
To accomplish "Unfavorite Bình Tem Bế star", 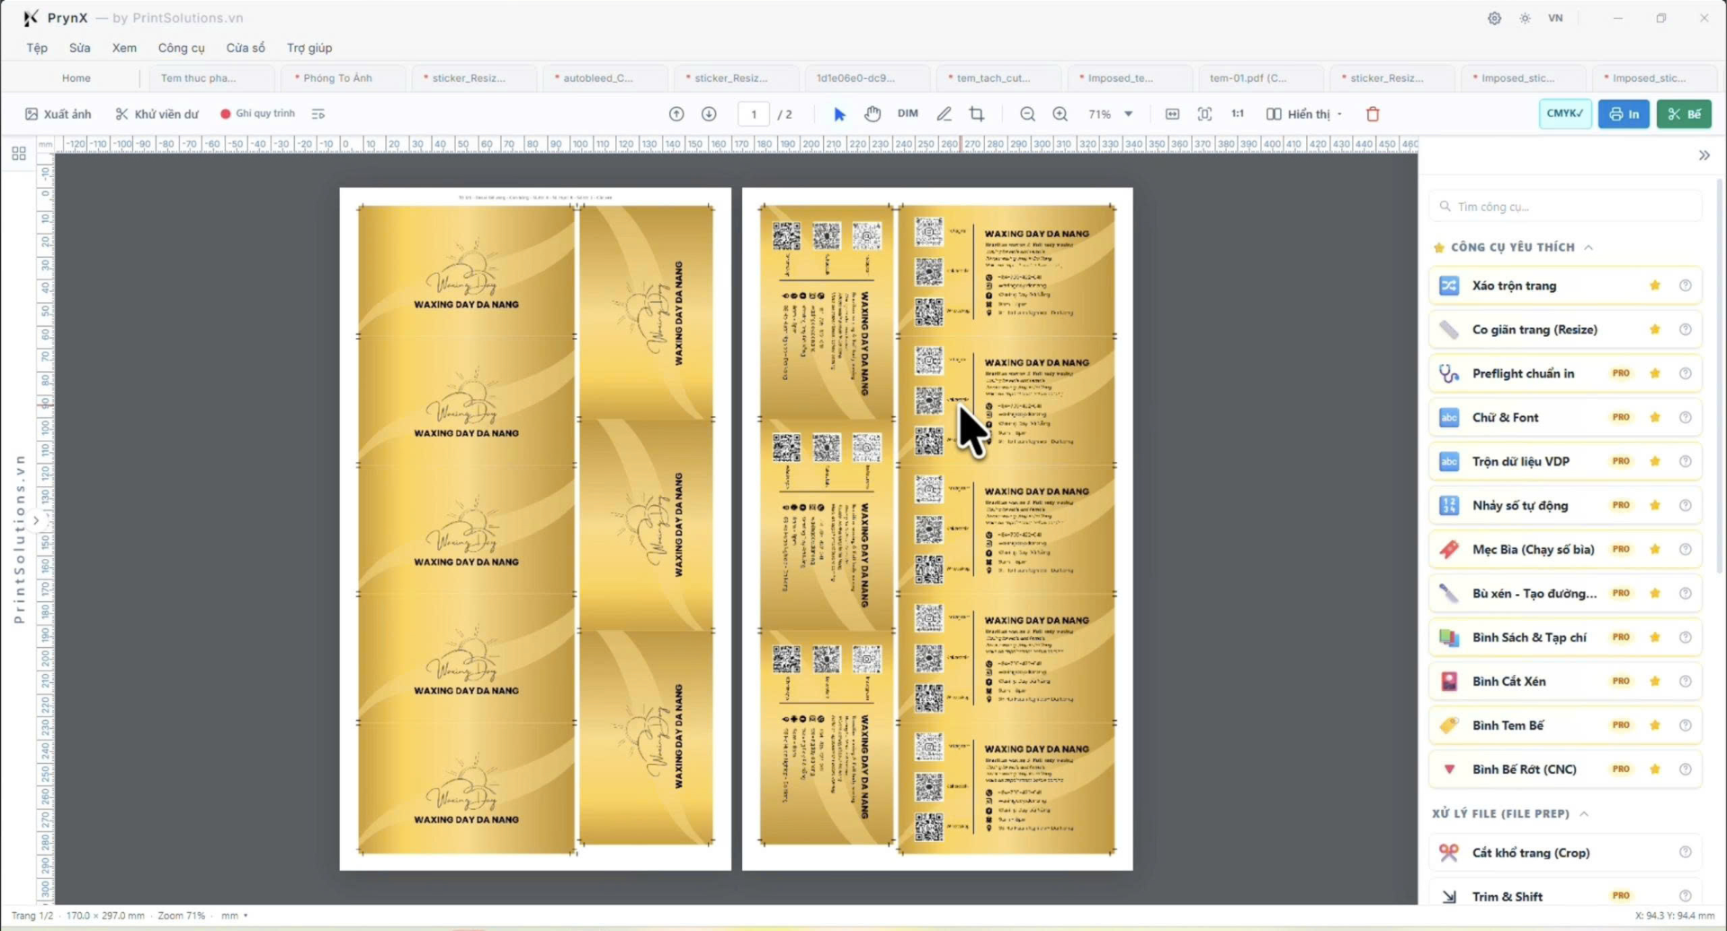I will [x=1654, y=725].
